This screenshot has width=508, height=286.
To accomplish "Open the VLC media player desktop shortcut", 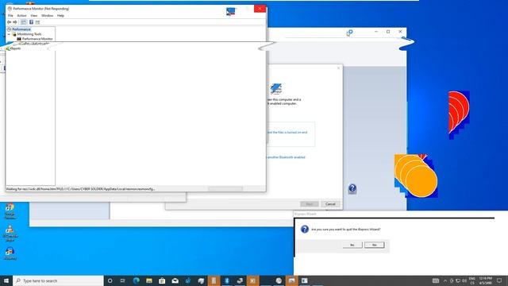I will 10,234.
